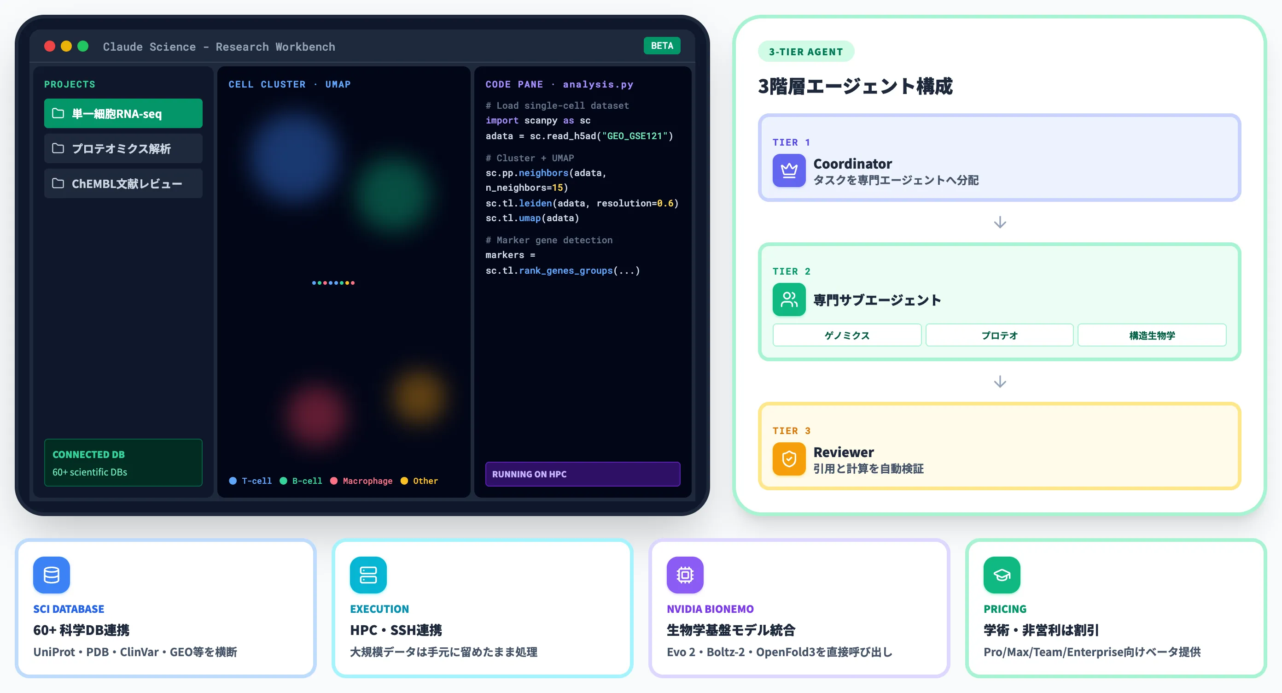
Task: Click folder icon of ChEMBL文献レビュー project
Action: click(x=58, y=183)
